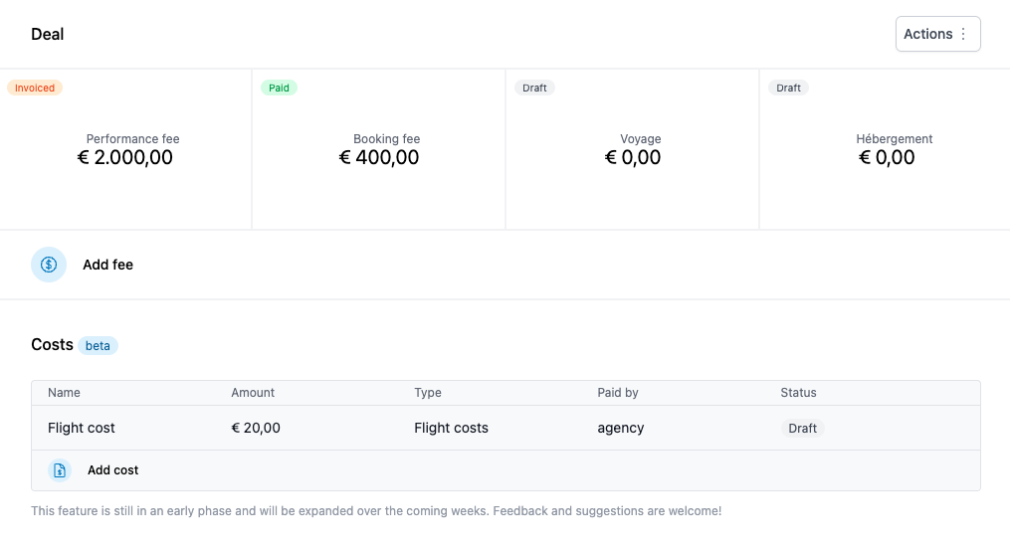Click the dollar coin Add fee icon
This screenshot has width=1010, height=550.
pos(49,265)
